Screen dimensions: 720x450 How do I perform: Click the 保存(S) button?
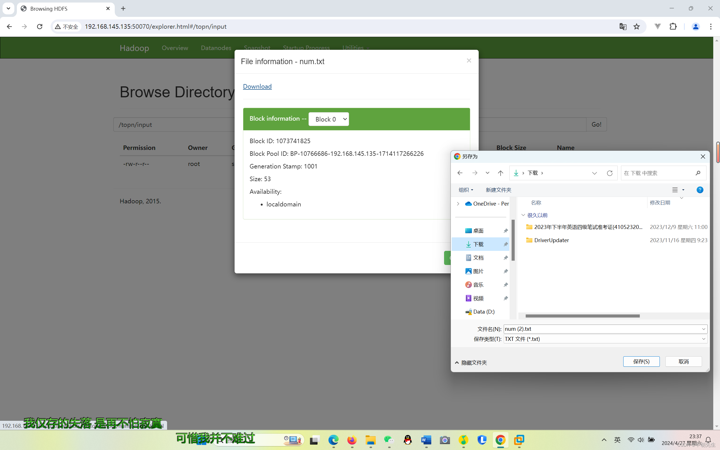point(641,361)
